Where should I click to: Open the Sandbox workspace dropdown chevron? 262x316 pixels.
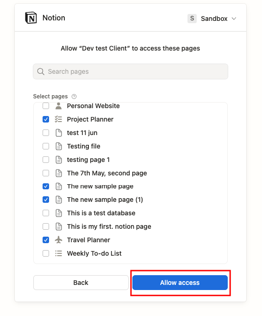pos(234,19)
